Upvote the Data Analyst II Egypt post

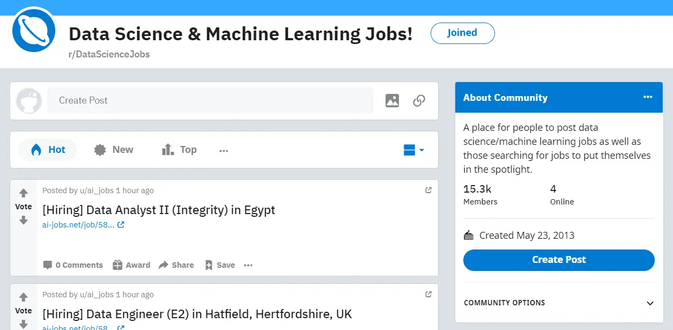coord(23,193)
